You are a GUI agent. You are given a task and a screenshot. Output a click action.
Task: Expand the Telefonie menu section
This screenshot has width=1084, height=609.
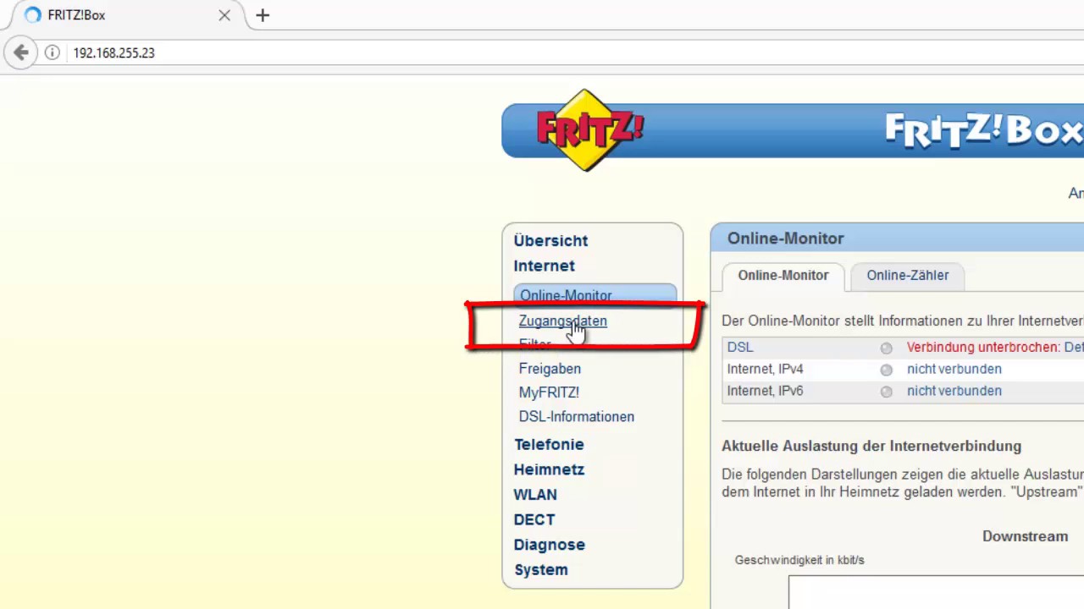549,444
